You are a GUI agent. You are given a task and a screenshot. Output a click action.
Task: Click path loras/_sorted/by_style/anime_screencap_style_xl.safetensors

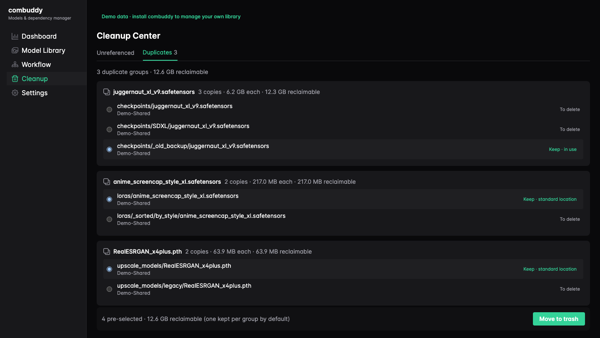click(x=201, y=216)
